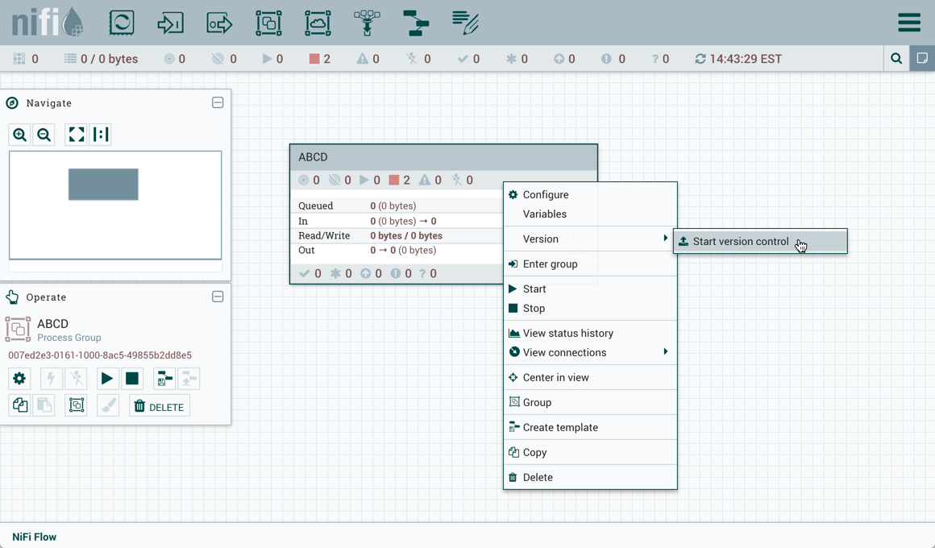Click the Process Group toolbar icon
Viewport: 935px width, 548px height.
coord(268,23)
